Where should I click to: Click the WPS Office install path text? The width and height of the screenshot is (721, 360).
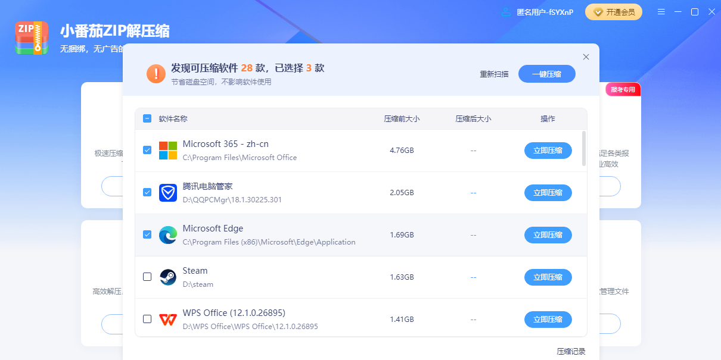[x=250, y=327]
